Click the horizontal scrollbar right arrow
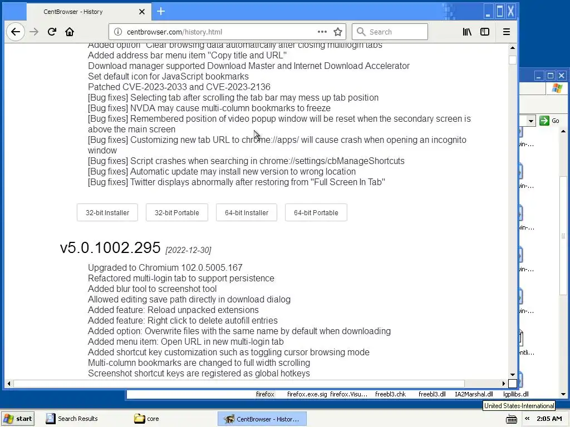The height and width of the screenshot is (427, 570). pyautogui.click(x=503, y=384)
